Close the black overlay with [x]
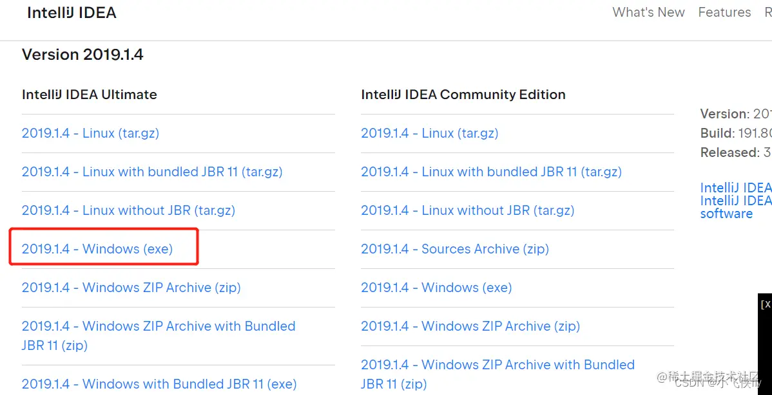This screenshot has height=395, width=772. (766, 304)
